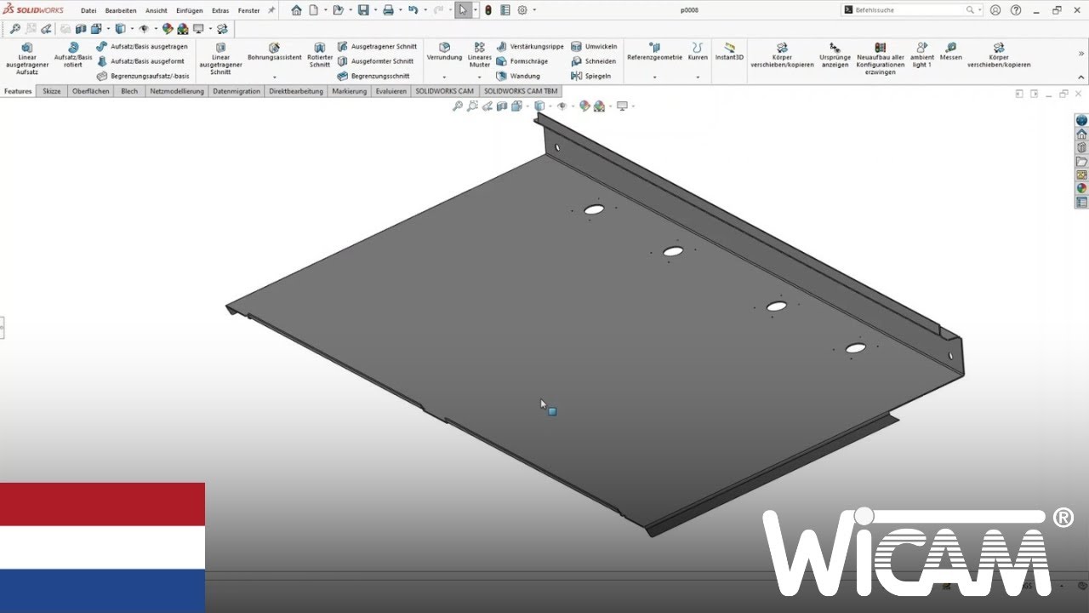Rebuild the model with the traffic light icon
Image resolution: width=1089 pixels, height=613 pixels.
pos(488,10)
